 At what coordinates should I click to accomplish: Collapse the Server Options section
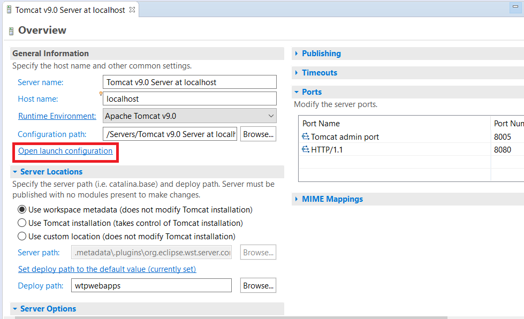click(x=15, y=309)
